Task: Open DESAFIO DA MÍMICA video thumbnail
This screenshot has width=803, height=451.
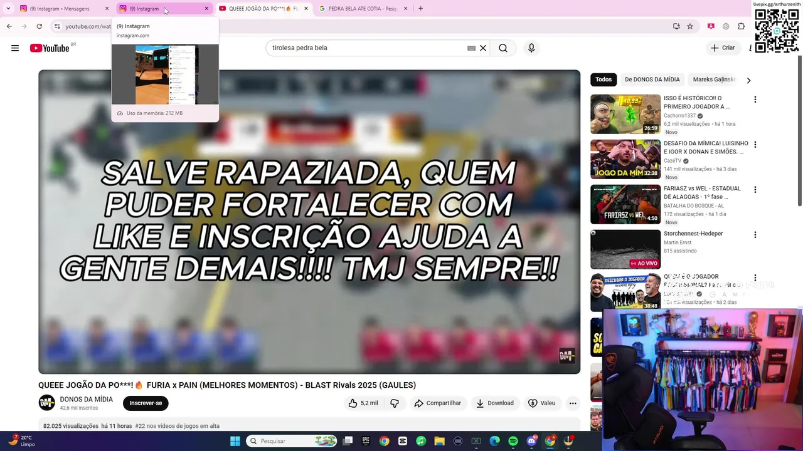Action: [625, 159]
